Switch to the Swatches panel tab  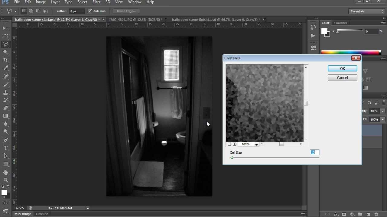[340, 23]
